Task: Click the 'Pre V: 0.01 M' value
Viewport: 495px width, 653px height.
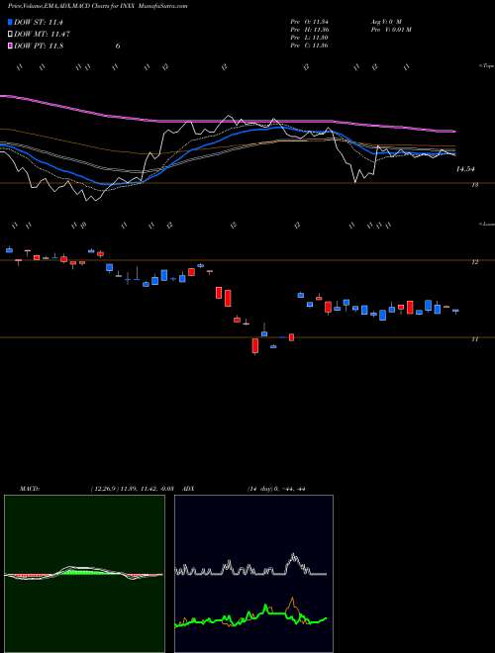Action: coord(391,30)
